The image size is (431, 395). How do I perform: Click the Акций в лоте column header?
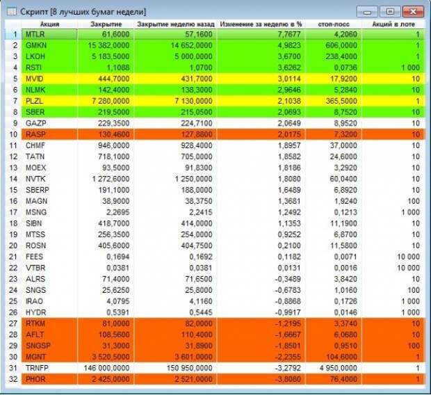(x=393, y=24)
